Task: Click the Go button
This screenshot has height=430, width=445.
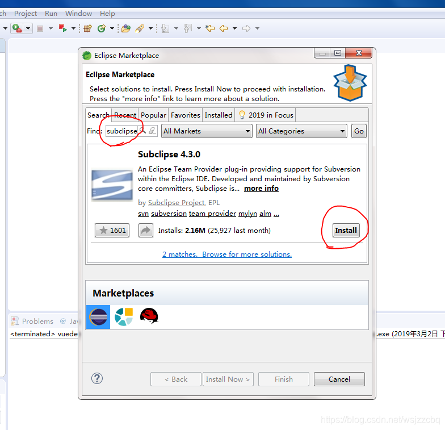Action: 359,131
